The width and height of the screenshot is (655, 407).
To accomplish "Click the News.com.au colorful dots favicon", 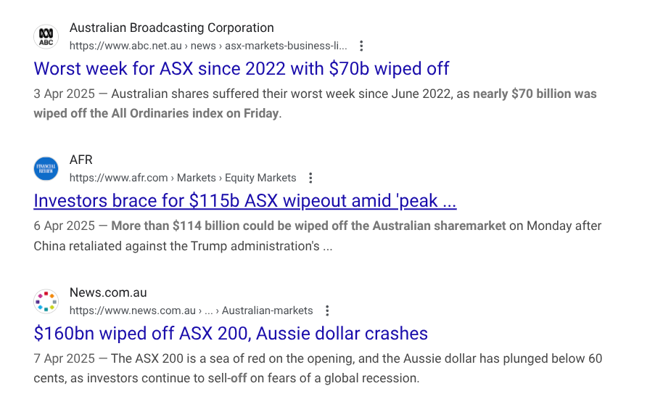I will 46,301.
